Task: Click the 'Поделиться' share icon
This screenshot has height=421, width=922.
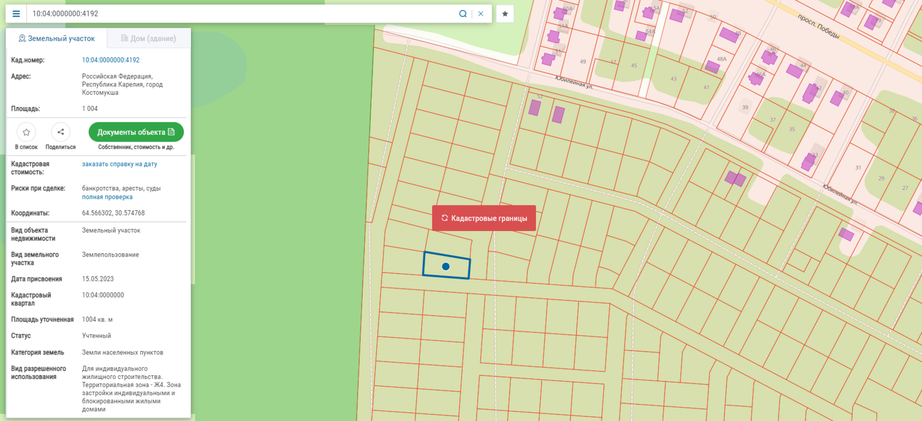Action: [x=61, y=132]
